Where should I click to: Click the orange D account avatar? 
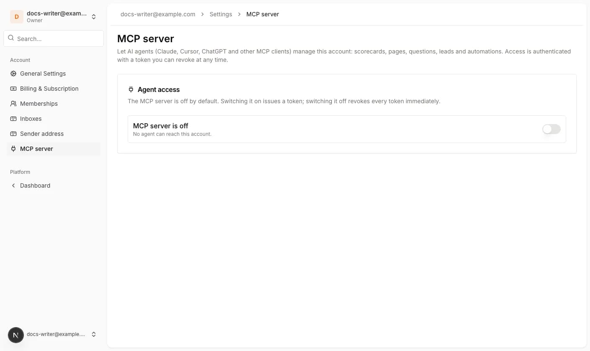click(17, 17)
